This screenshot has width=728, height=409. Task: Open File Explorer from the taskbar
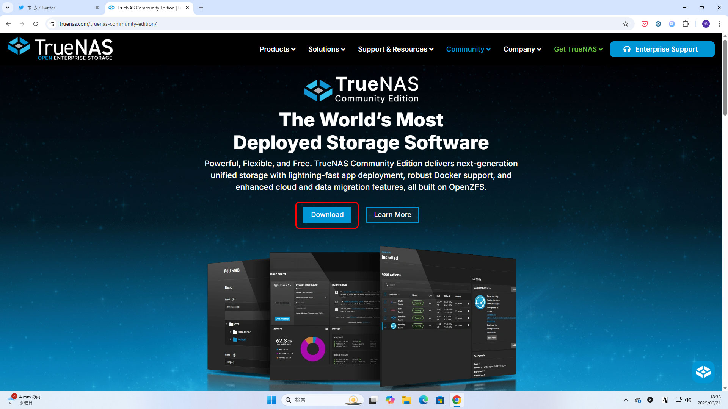click(406, 400)
